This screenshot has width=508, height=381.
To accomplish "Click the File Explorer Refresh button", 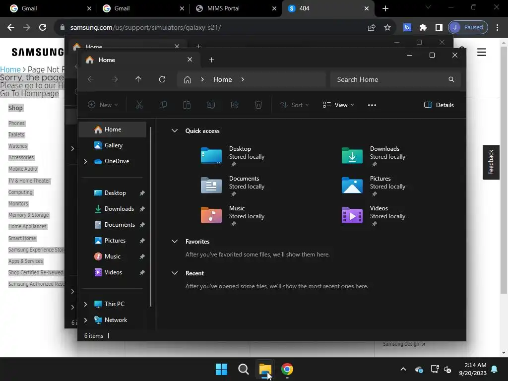I will click(162, 79).
